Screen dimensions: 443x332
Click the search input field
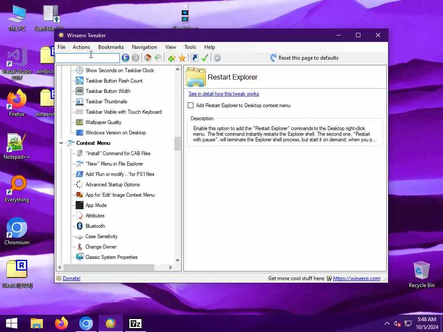[x=87, y=58]
